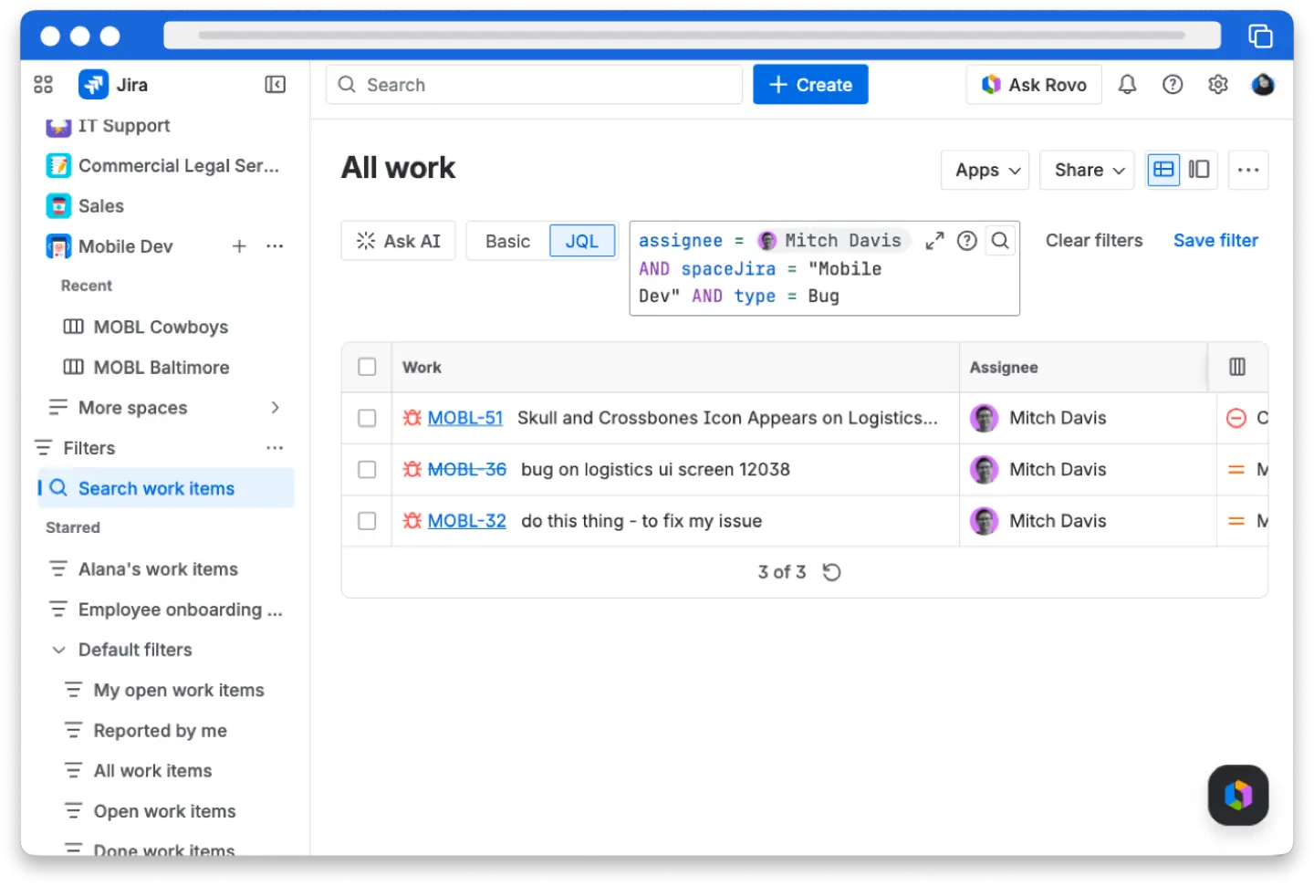Collapse the Default filters group
The width and height of the screenshot is (1314, 886).
tap(59, 650)
